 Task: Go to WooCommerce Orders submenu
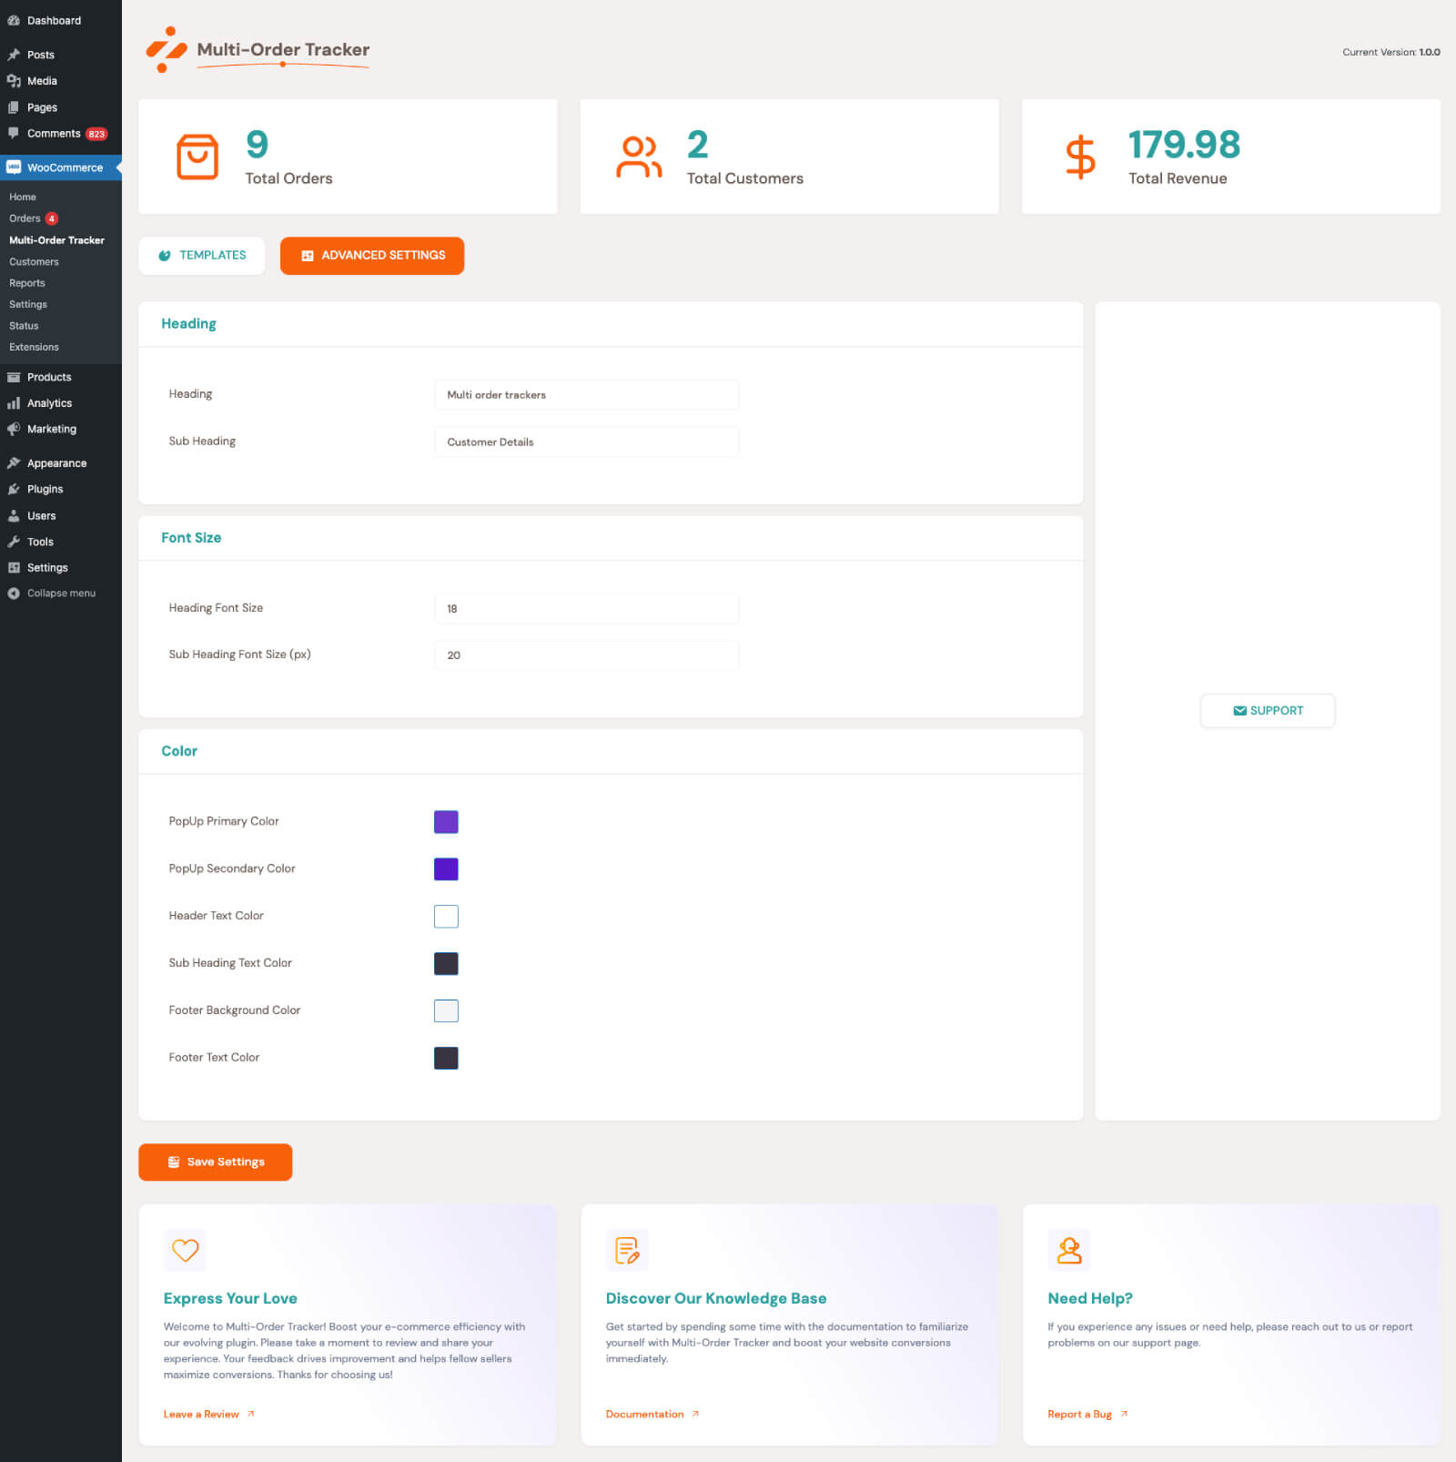tap(25, 218)
